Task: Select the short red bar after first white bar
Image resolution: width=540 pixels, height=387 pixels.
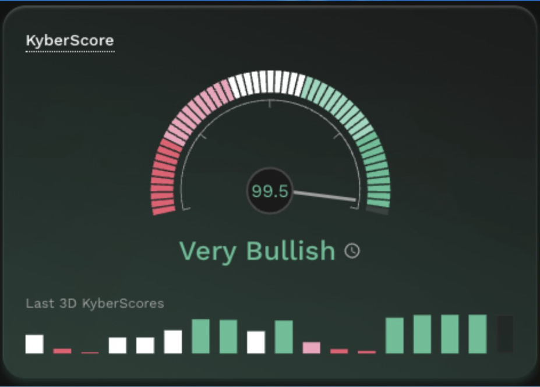Action: tap(62, 351)
